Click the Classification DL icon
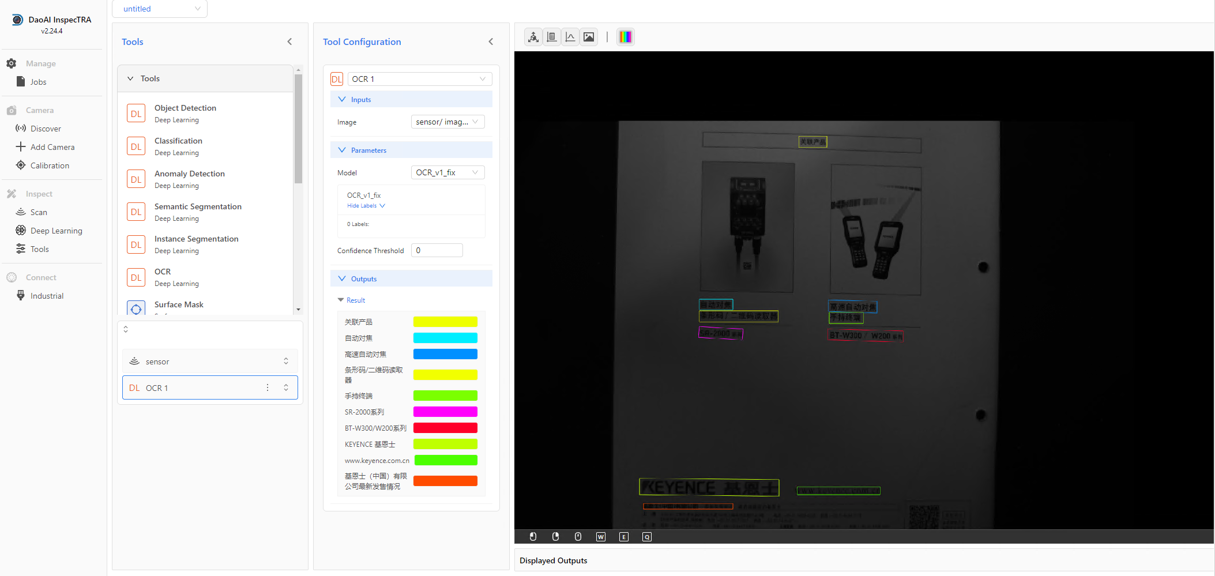The width and height of the screenshot is (1215, 576). (136, 146)
